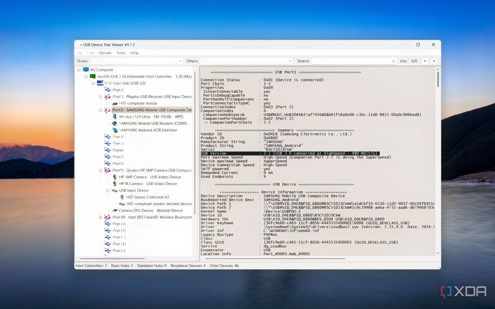495x309 pixels.
Task: Click the modem icon for SAMSUNG Mobile USB Modem
Action: coord(115,123)
